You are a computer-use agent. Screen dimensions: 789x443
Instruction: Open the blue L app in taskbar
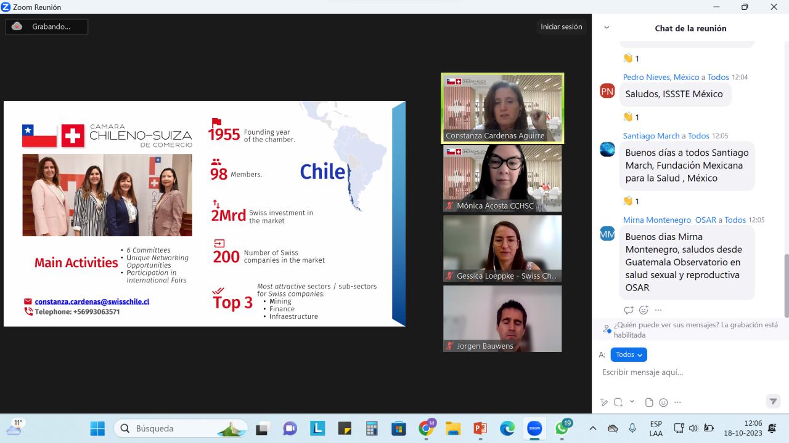click(317, 428)
